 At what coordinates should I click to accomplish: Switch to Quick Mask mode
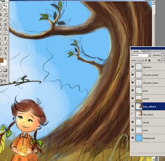[5, 70]
